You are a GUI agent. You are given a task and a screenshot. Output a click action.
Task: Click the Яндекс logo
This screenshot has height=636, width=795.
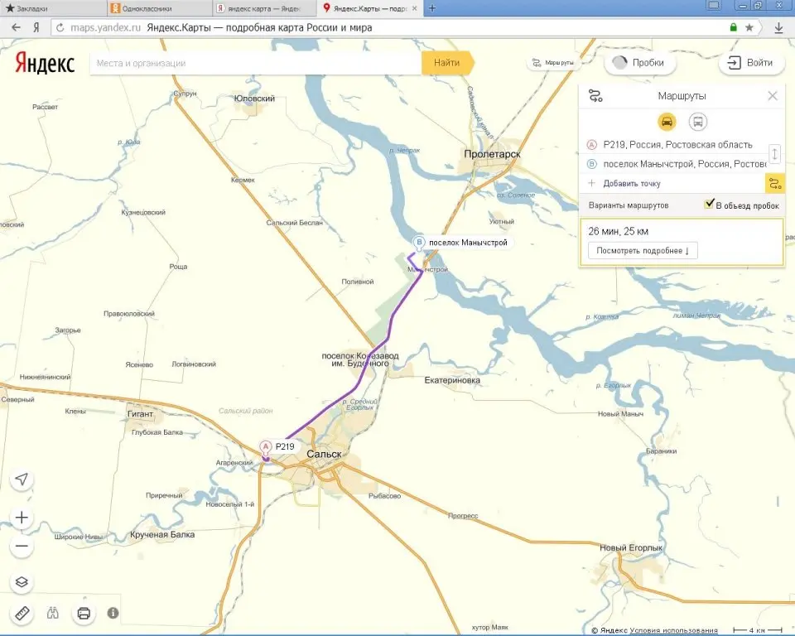click(x=45, y=63)
